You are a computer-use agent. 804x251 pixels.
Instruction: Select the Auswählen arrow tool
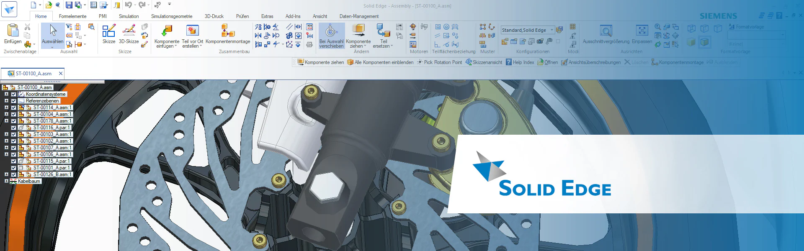click(x=53, y=31)
